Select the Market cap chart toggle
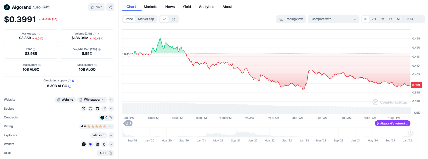The height and width of the screenshot is (159, 428). pos(146,19)
